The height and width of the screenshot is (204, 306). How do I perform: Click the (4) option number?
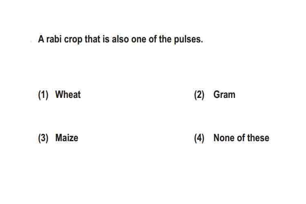[x=199, y=138]
